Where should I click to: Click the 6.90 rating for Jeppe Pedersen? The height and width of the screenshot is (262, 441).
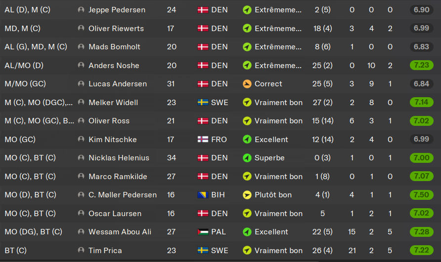pyautogui.click(x=421, y=10)
